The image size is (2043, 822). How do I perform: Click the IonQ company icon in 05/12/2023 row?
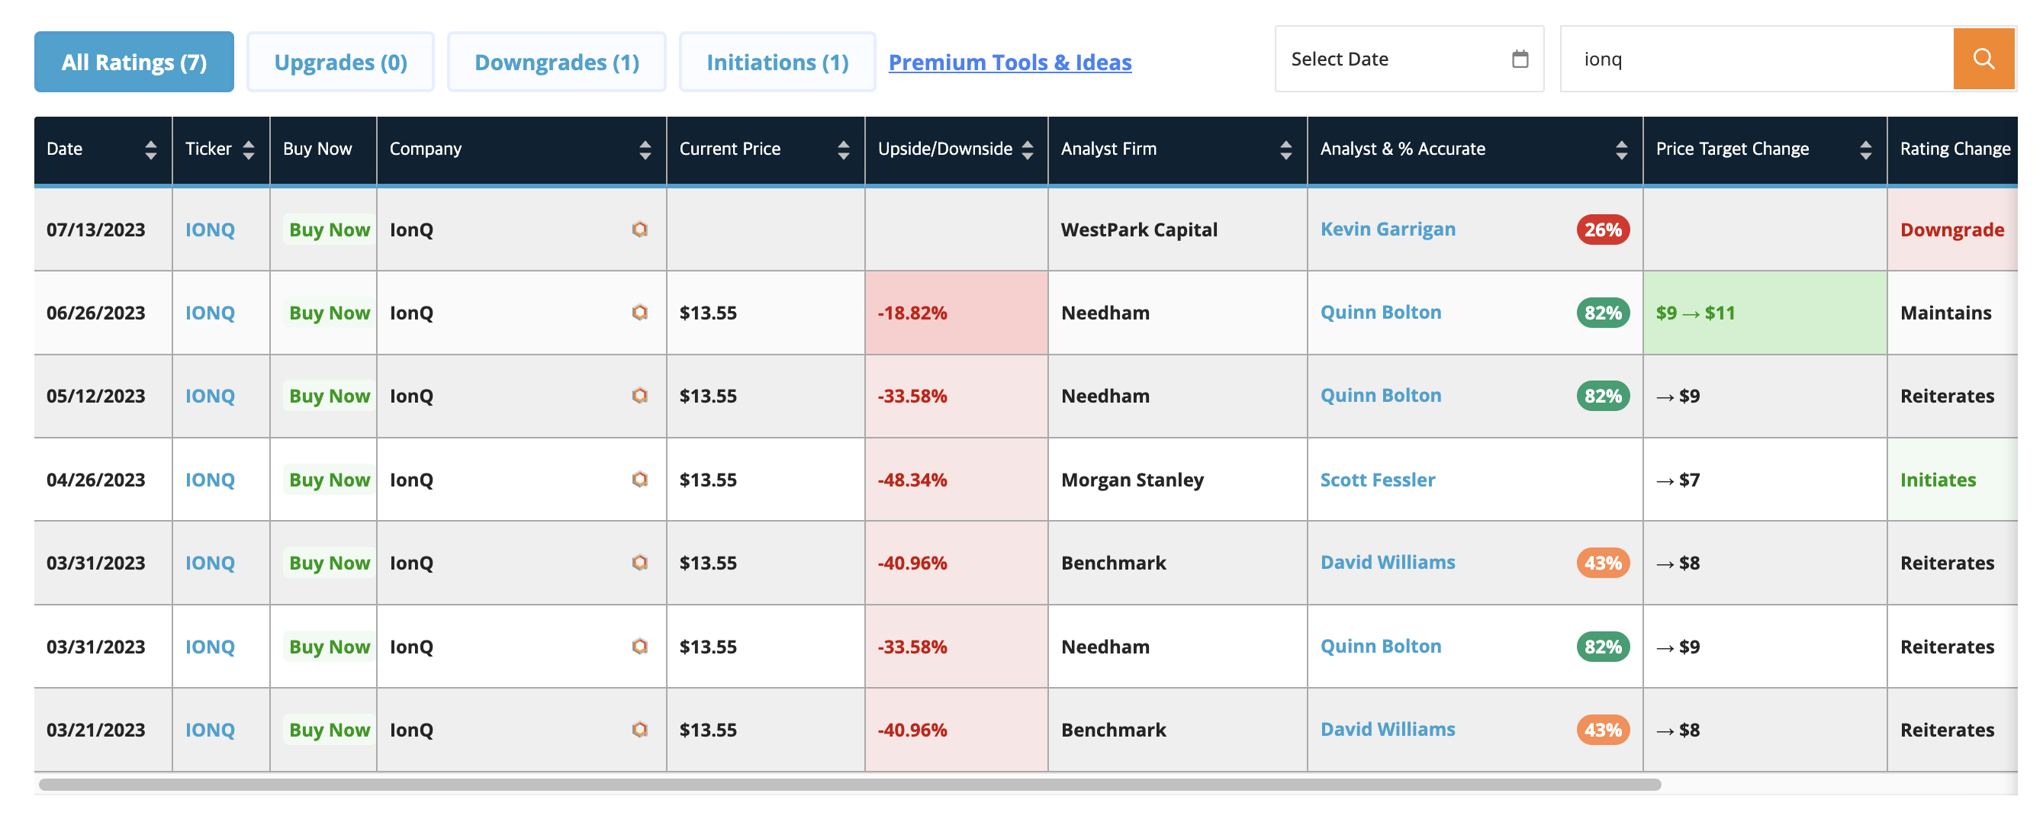point(639,396)
